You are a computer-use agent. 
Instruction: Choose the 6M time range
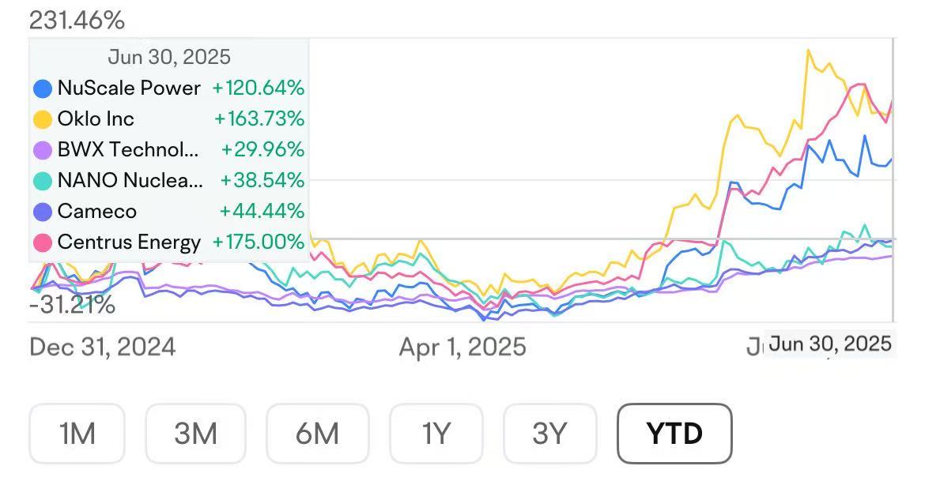click(317, 434)
